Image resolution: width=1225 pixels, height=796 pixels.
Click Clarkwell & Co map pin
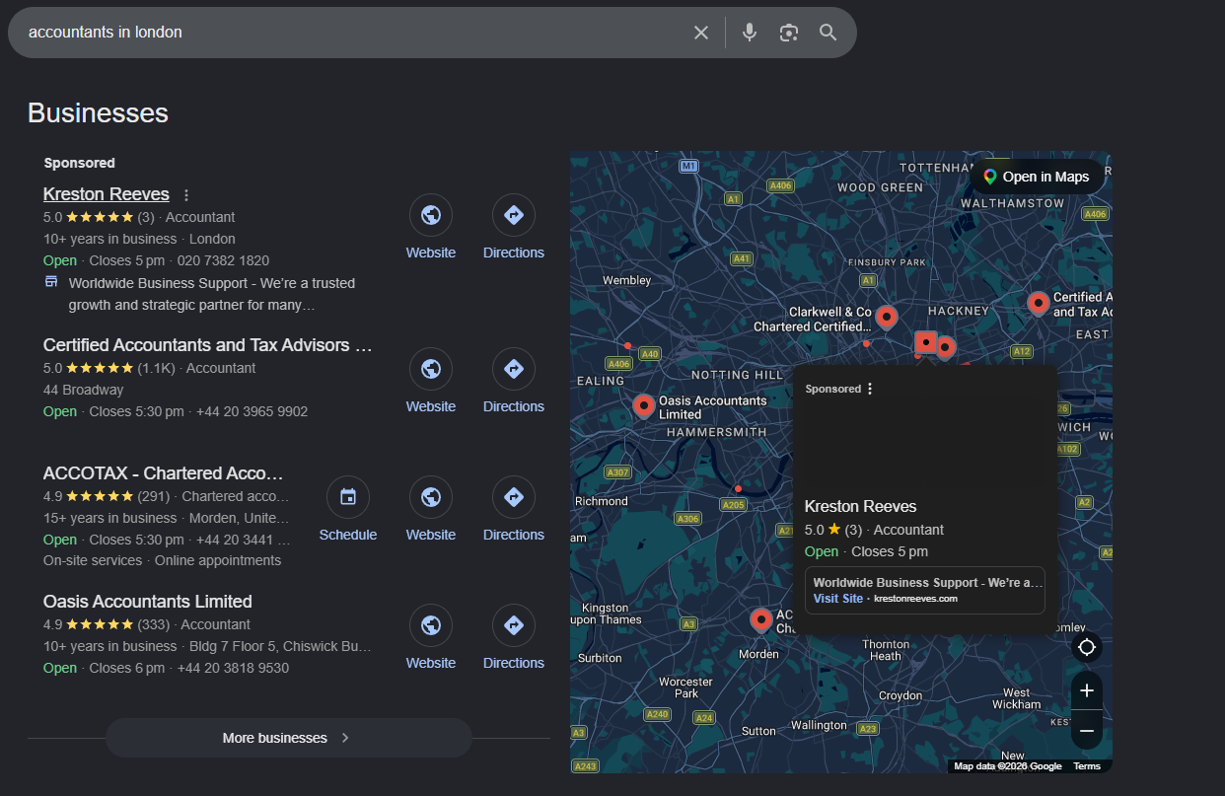click(887, 317)
